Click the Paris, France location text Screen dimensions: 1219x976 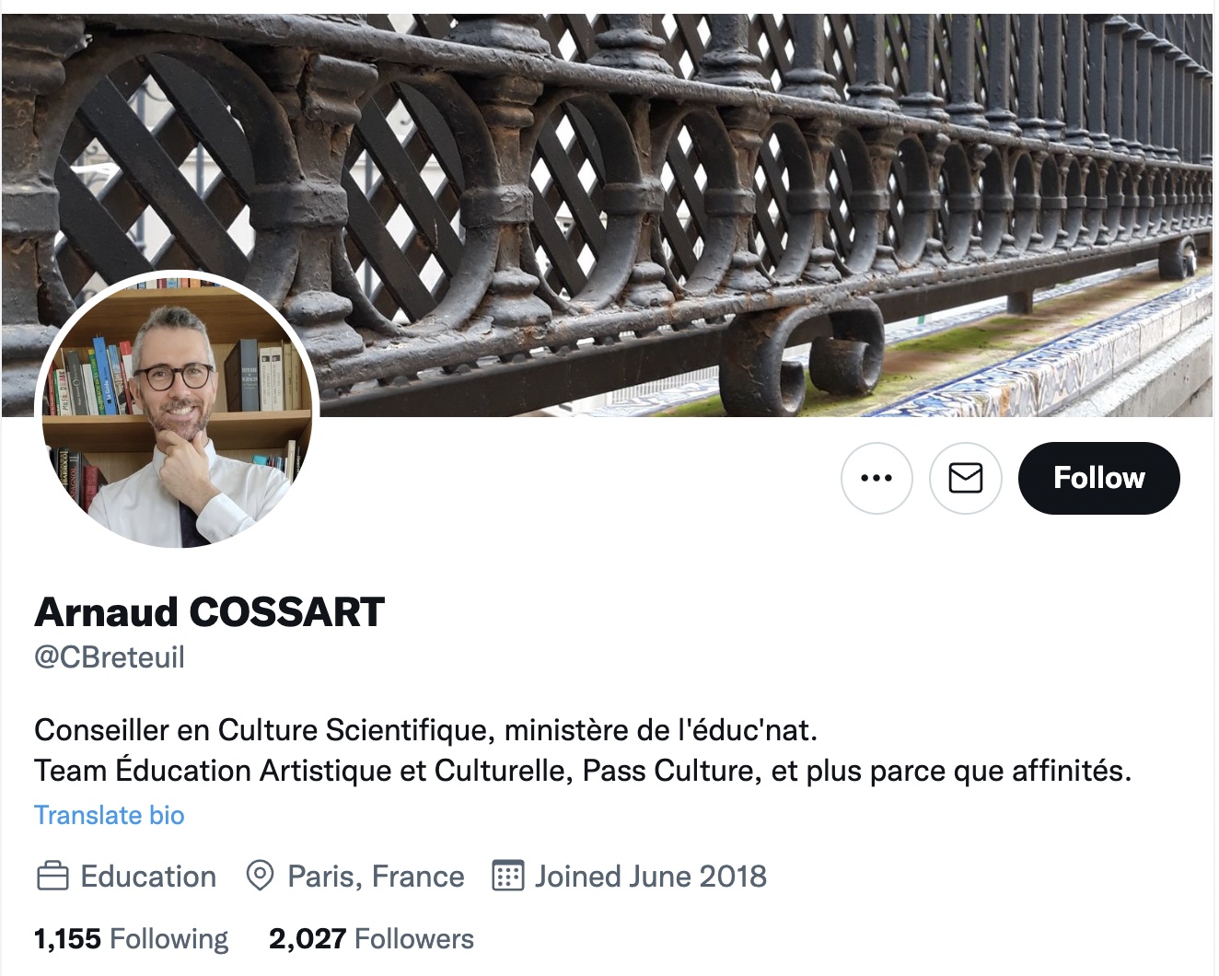(x=376, y=877)
